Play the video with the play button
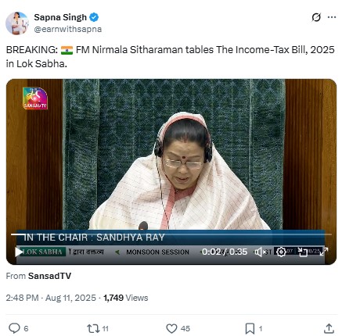The image size is (342, 336). (x=19, y=252)
